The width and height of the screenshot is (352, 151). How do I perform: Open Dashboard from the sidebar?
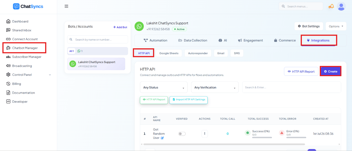[x=20, y=21]
